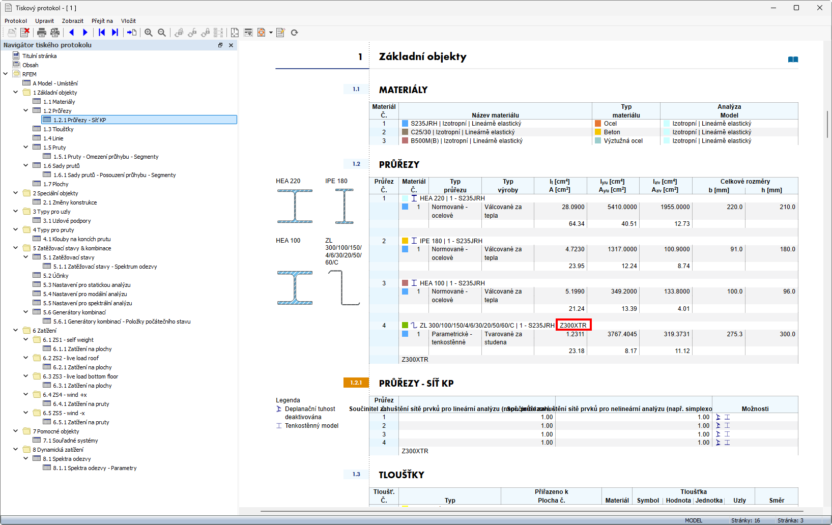Click the highlighted Z300XTR label

click(x=574, y=325)
